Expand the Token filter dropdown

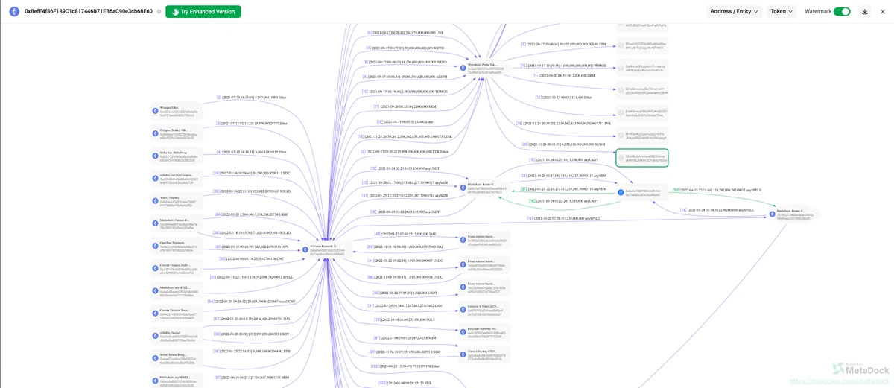tap(782, 12)
